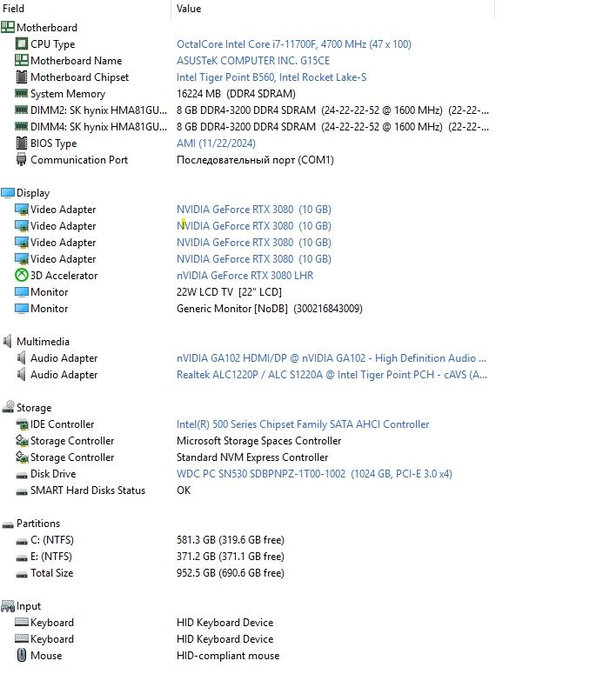Select the Display group heading

[x=33, y=193]
